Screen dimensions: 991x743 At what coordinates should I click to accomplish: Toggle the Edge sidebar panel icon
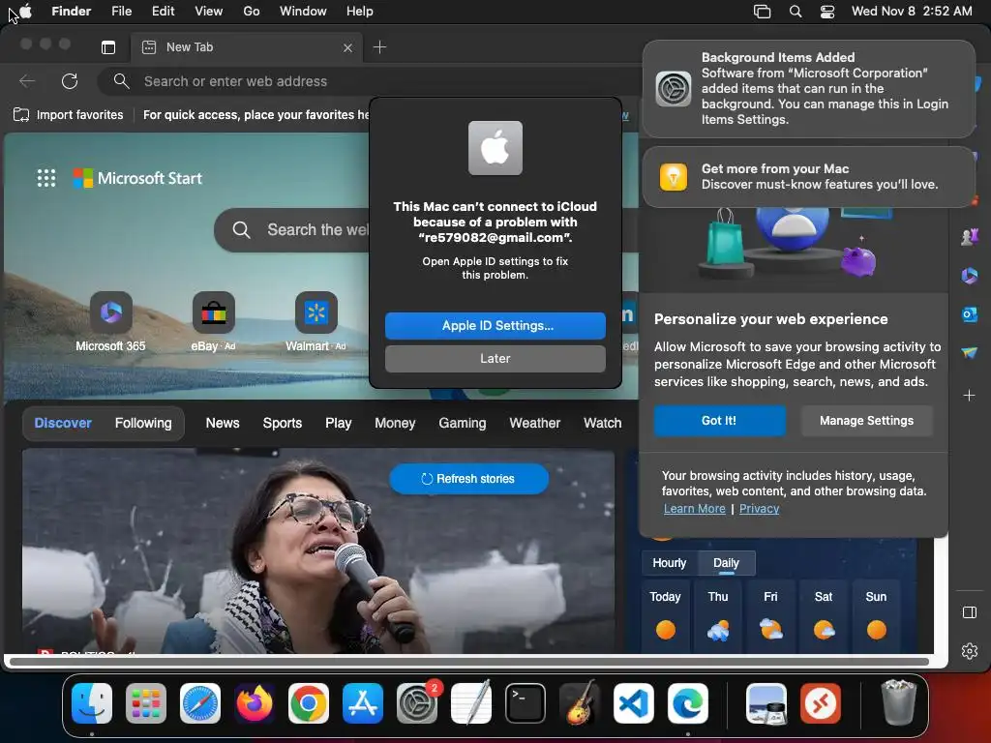tap(970, 612)
